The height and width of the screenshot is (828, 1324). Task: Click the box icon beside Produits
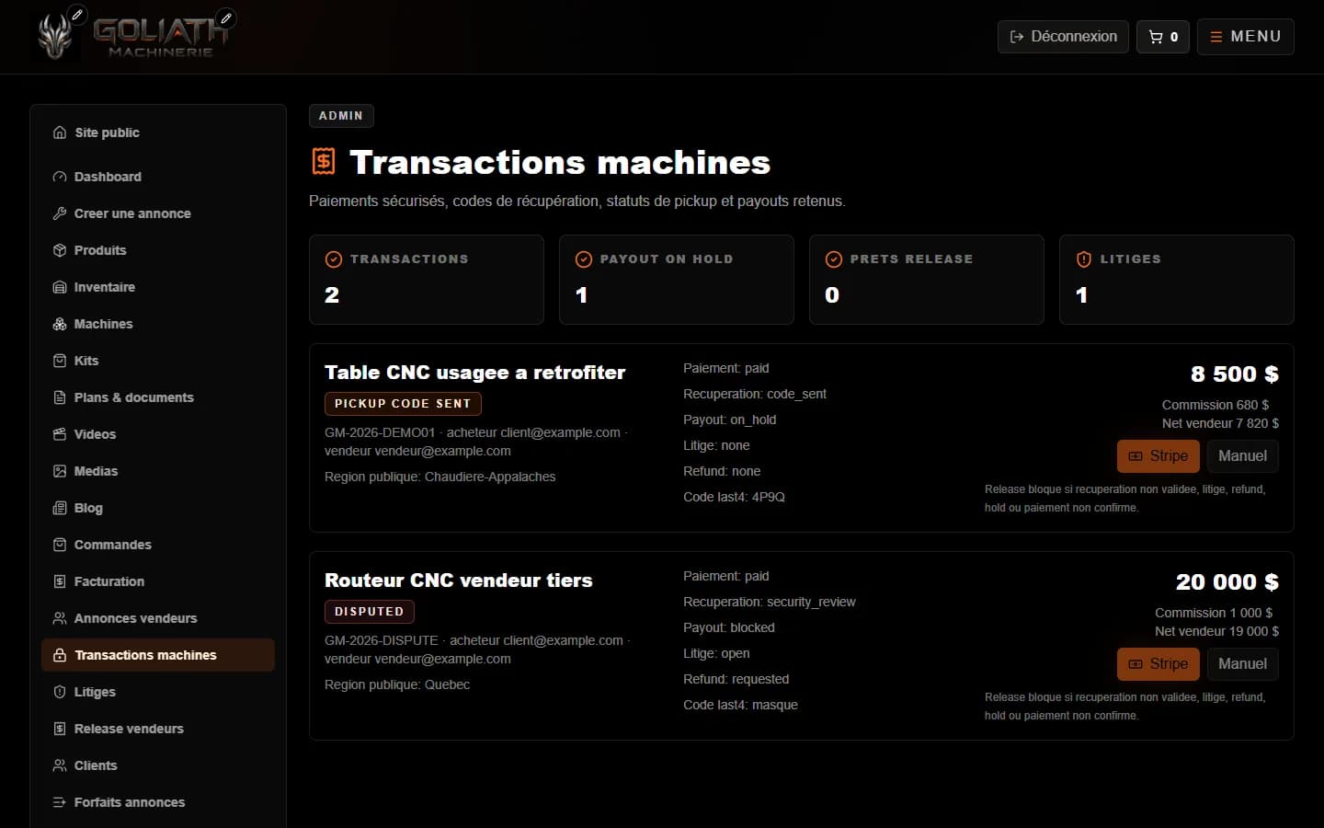[x=60, y=250]
